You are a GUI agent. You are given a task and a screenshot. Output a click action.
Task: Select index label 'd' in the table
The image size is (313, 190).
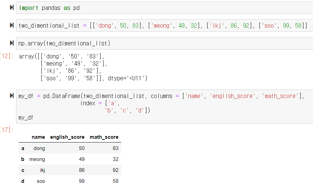[x=23, y=181]
